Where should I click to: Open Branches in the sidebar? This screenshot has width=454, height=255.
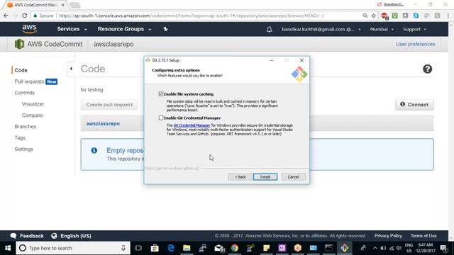coord(26,127)
